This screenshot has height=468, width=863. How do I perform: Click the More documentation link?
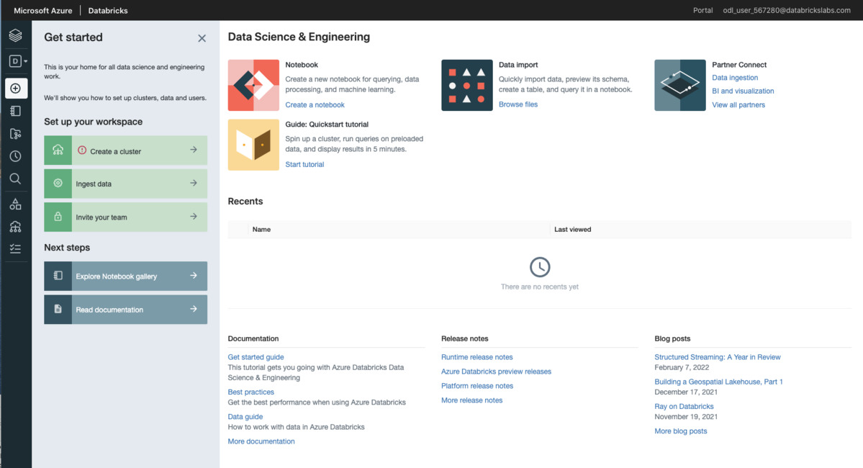[x=261, y=441]
